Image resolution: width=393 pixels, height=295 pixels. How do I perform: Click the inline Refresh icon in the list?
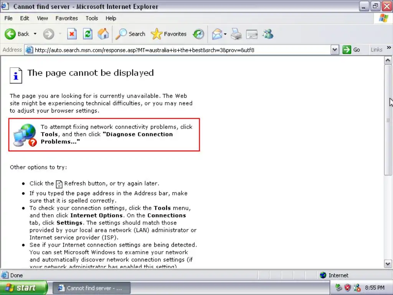pyautogui.click(x=59, y=184)
